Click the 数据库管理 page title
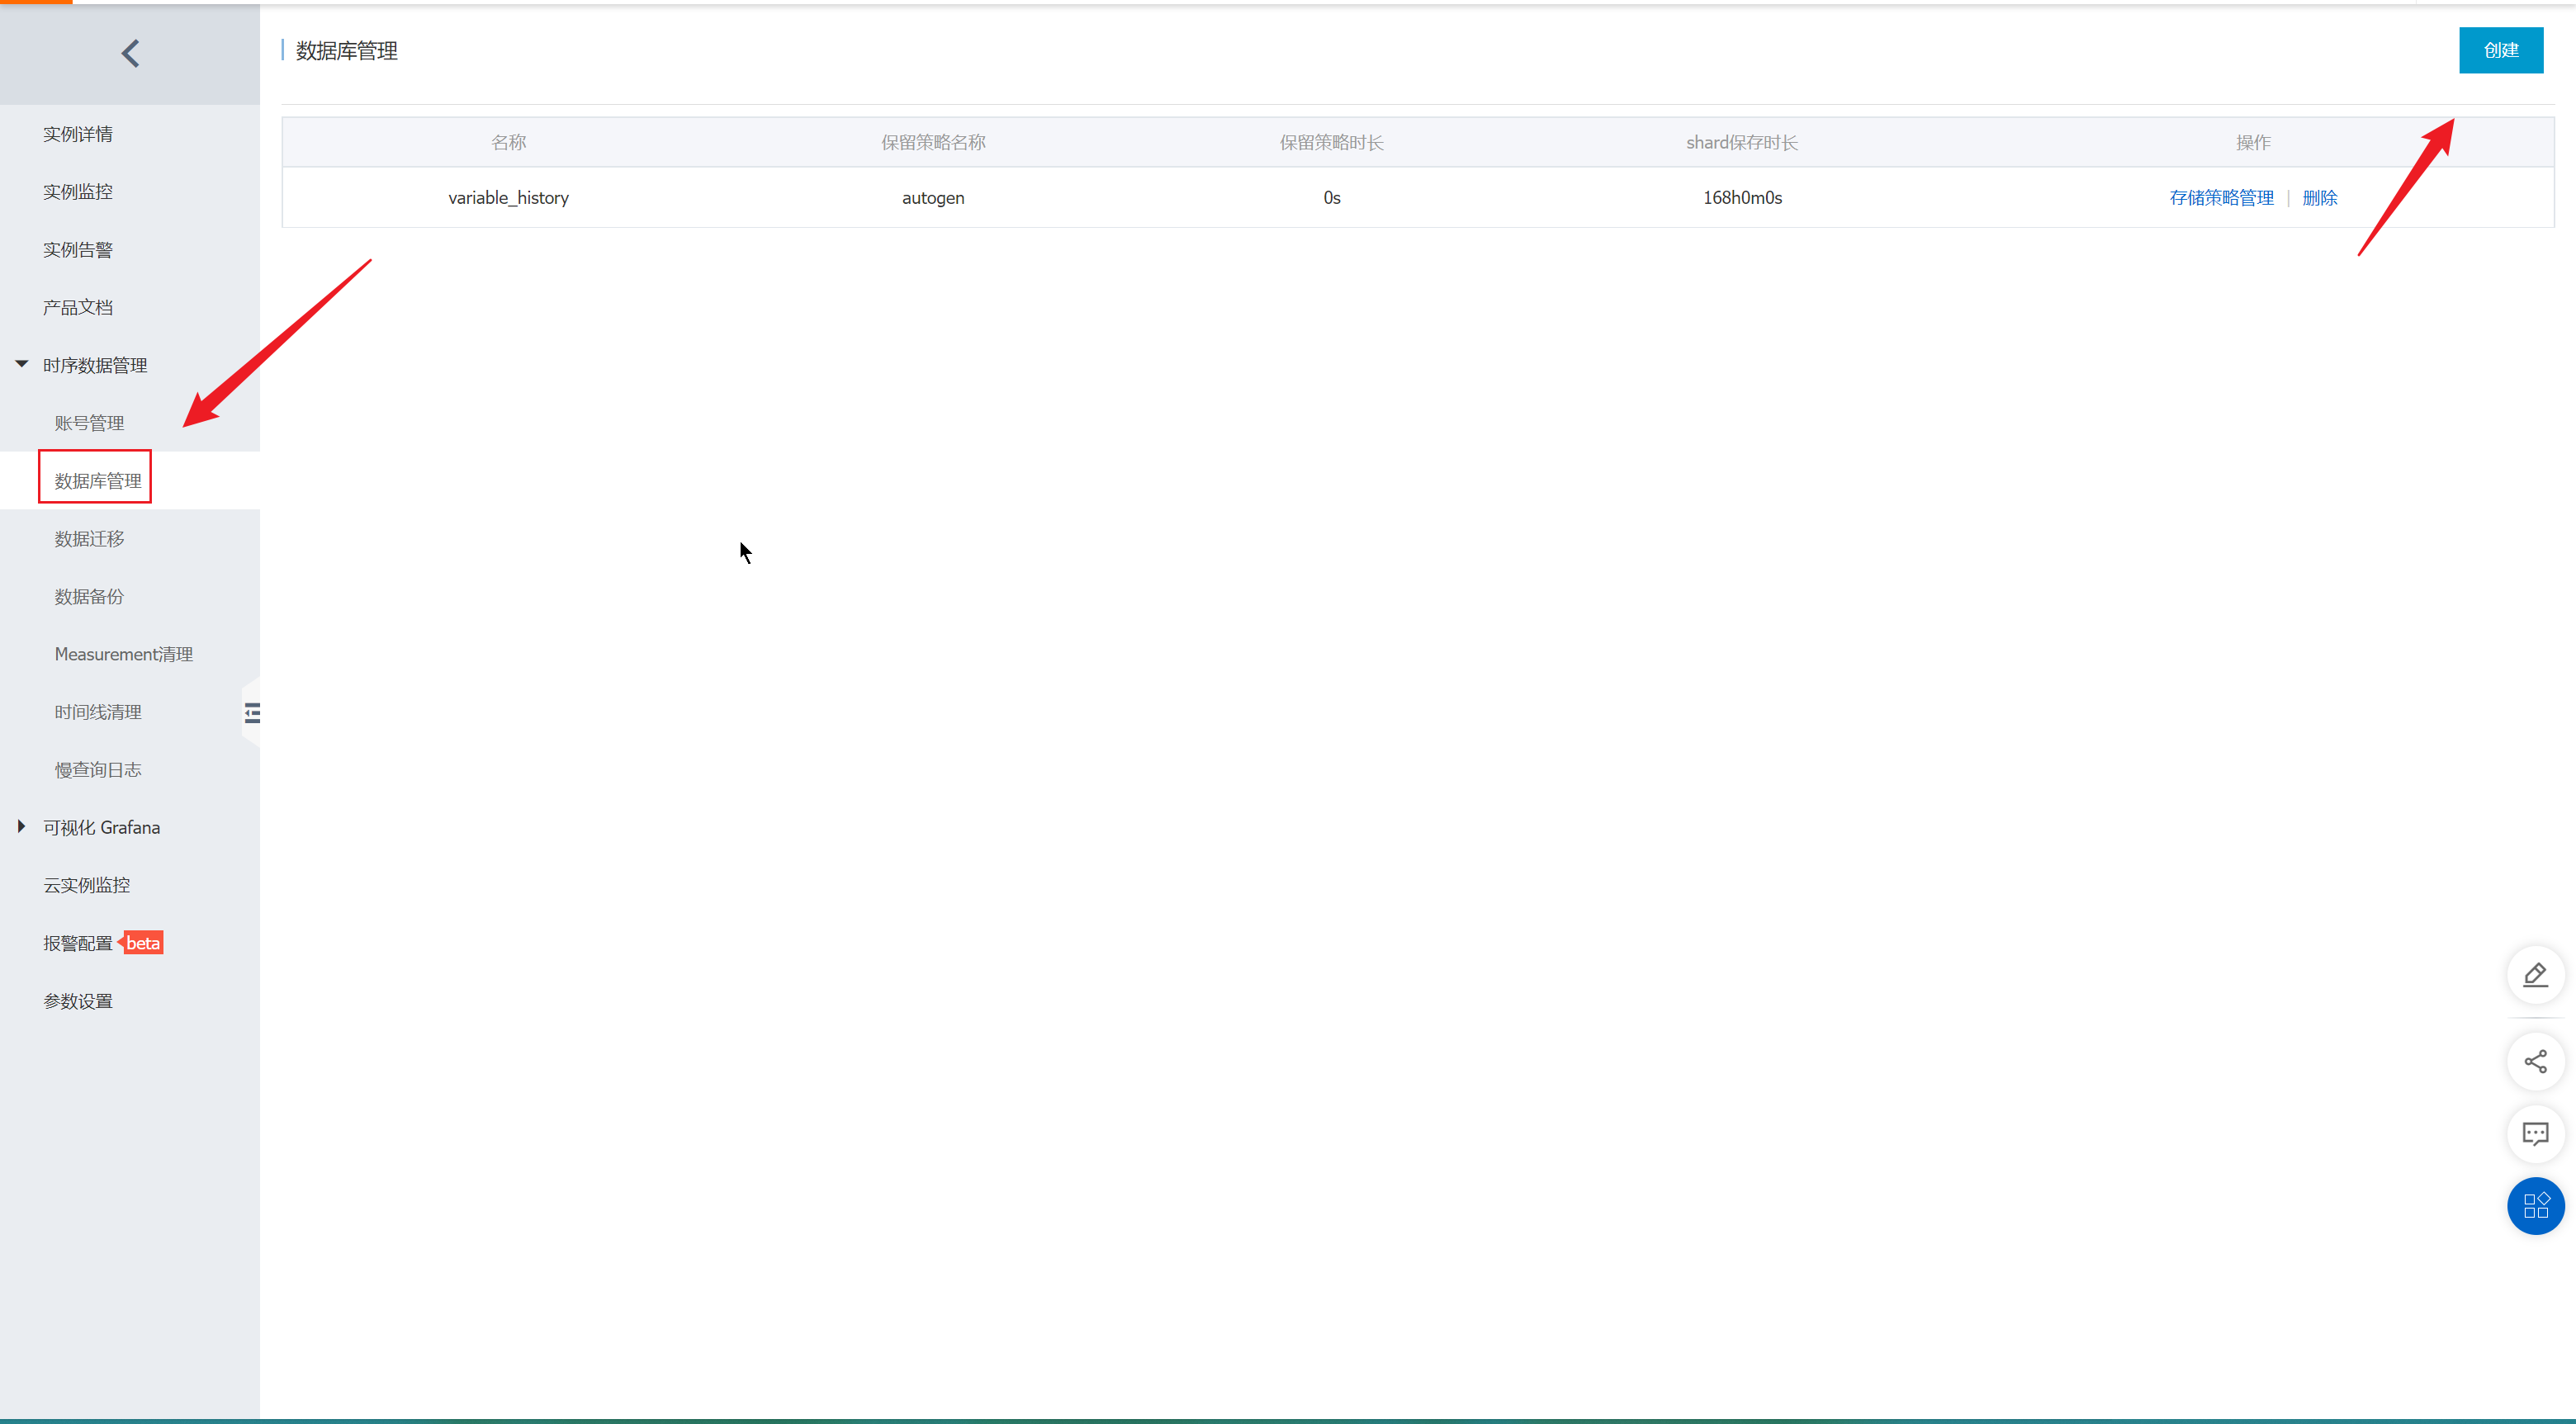This screenshot has height=1424, width=2576. pyautogui.click(x=346, y=51)
